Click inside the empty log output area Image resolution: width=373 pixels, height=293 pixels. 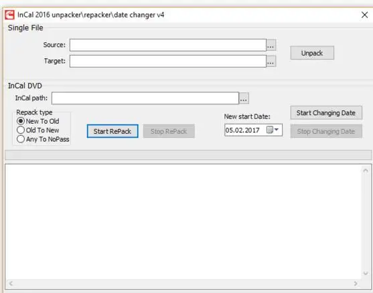pos(183,222)
